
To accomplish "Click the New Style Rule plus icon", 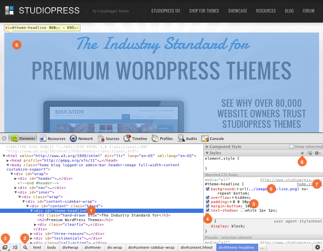I will tap(302, 153).
